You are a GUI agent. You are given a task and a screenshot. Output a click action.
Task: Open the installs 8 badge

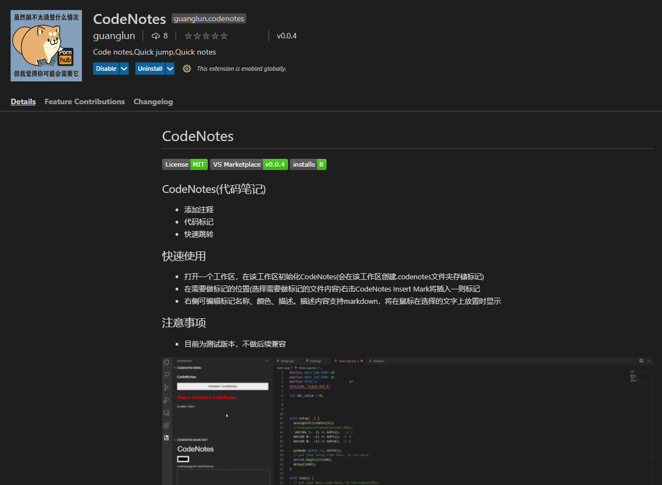coord(308,164)
